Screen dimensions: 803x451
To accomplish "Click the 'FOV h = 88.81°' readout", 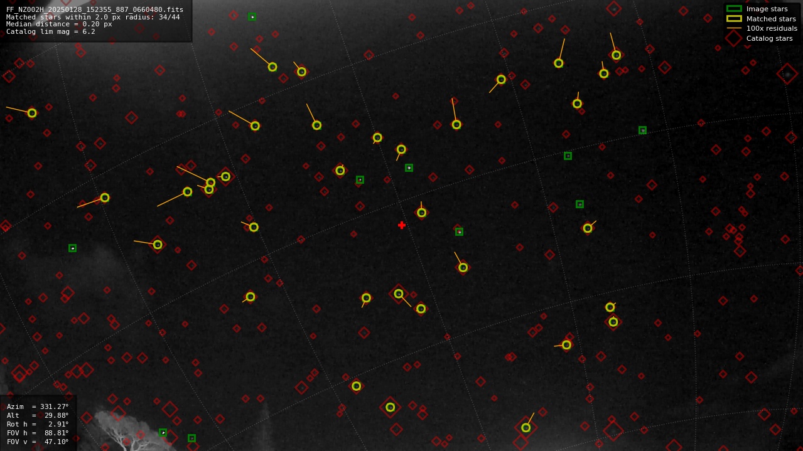I will click(38, 433).
